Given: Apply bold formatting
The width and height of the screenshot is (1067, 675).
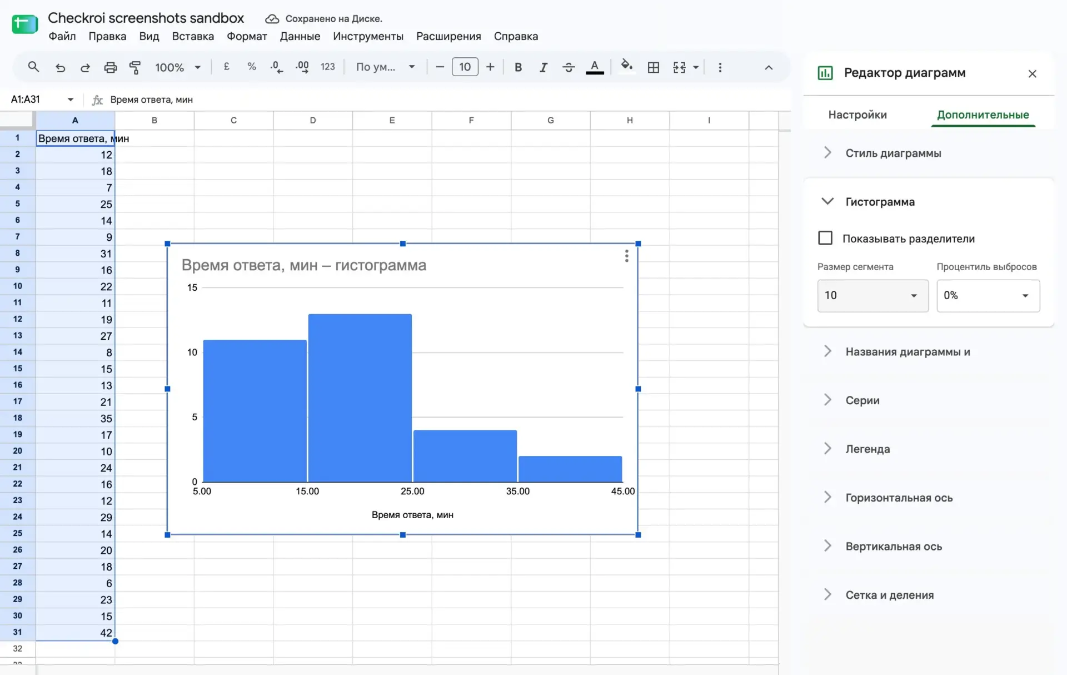Looking at the screenshot, I should pos(518,67).
